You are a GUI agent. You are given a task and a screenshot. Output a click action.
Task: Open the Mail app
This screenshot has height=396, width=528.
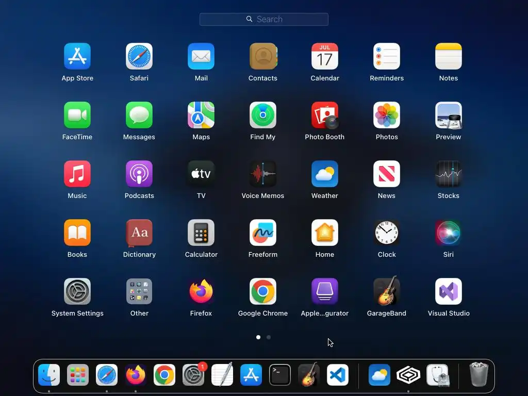(201, 56)
